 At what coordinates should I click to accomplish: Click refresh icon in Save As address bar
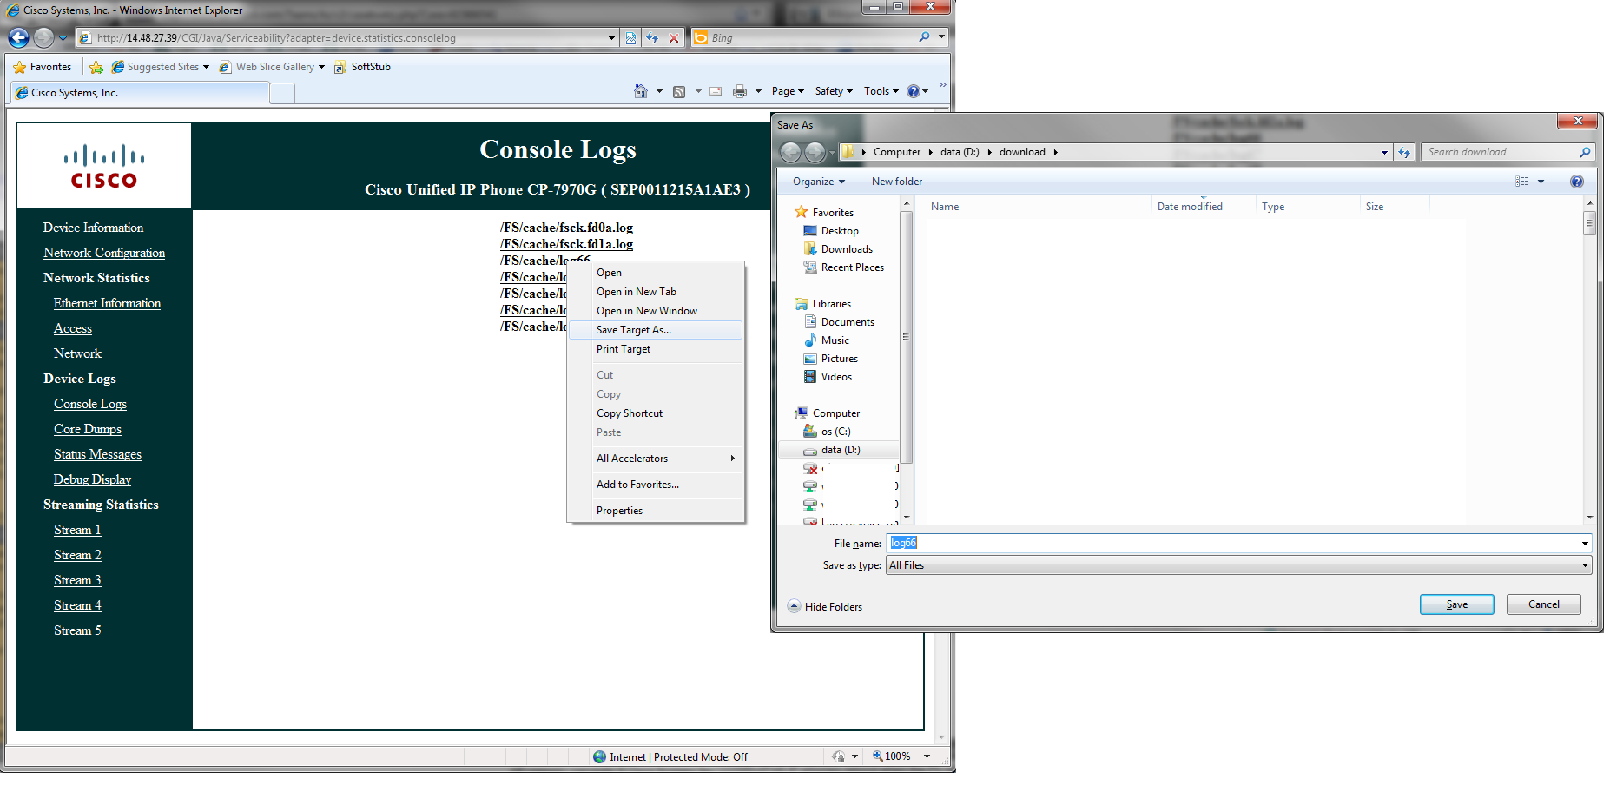1404,152
